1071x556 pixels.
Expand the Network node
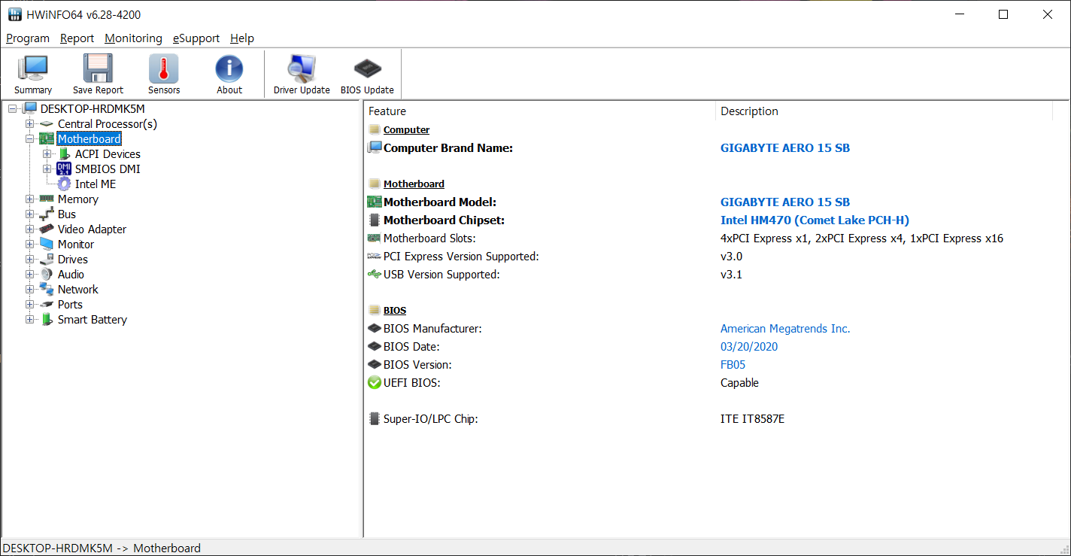coord(29,290)
